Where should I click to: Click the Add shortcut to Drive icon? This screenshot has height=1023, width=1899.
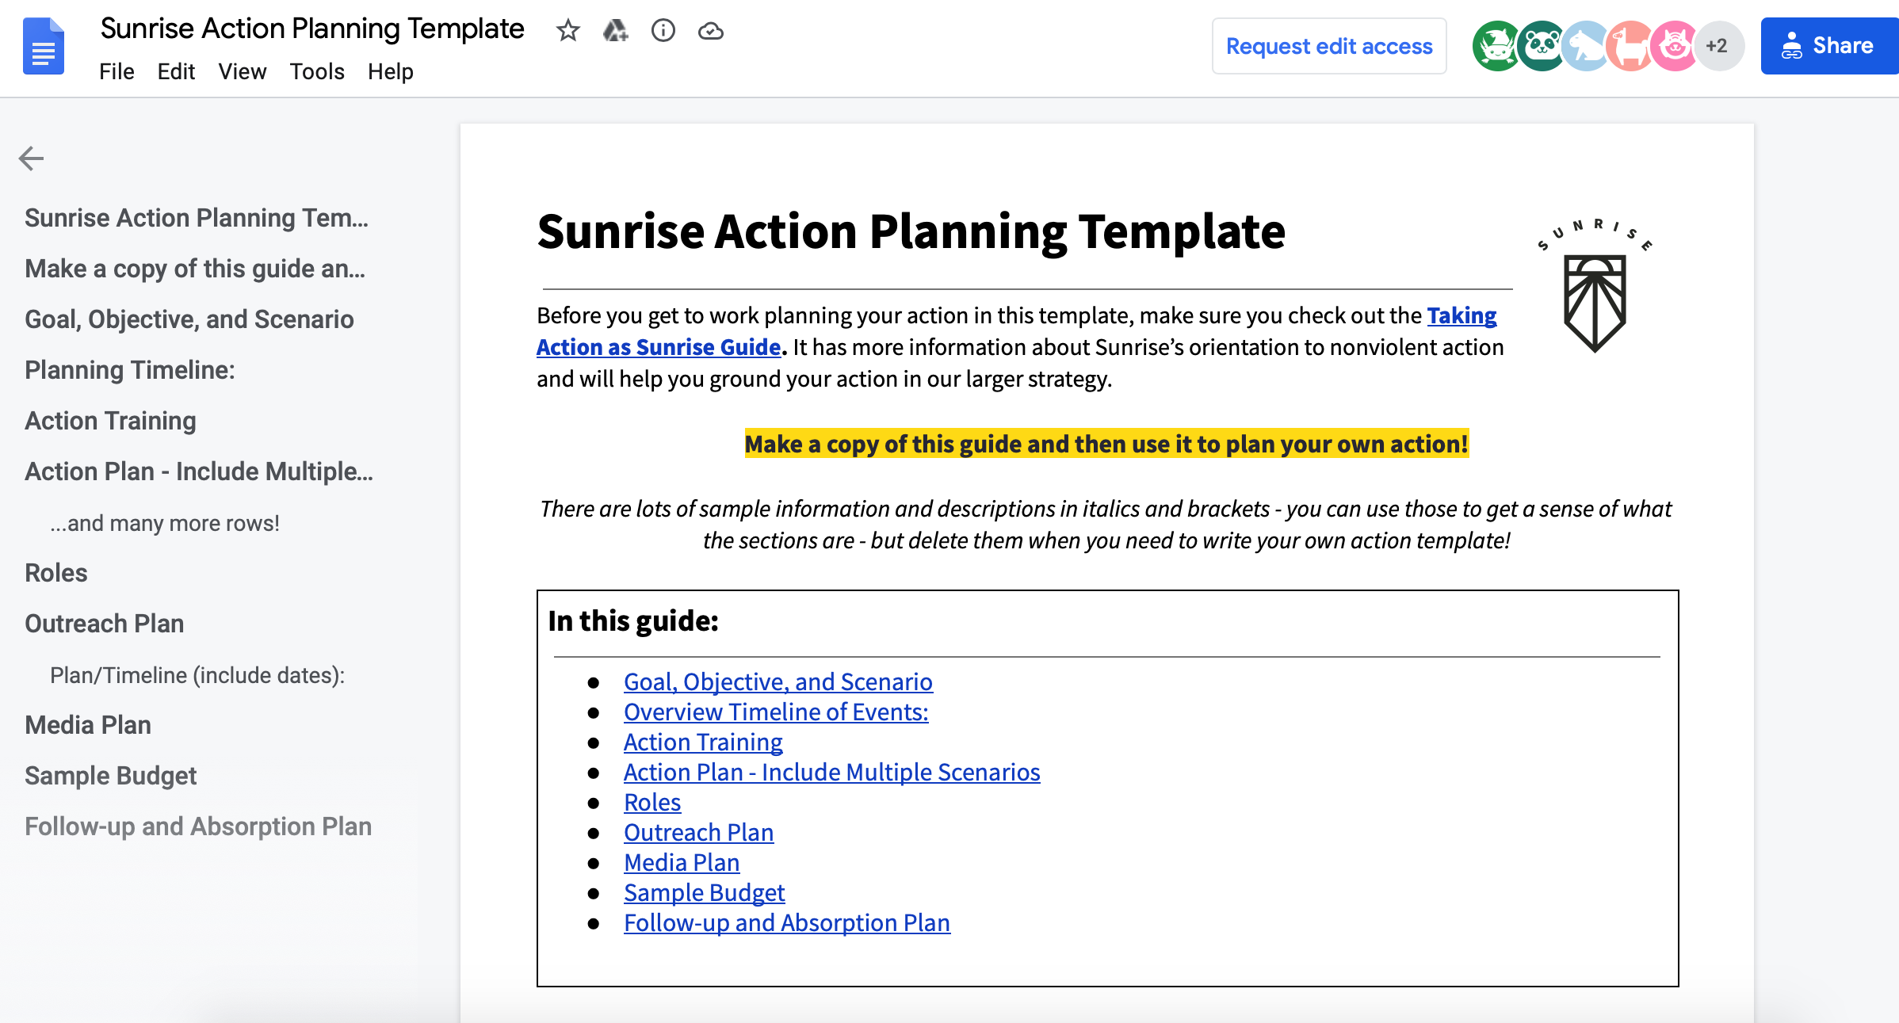[x=615, y=31]
